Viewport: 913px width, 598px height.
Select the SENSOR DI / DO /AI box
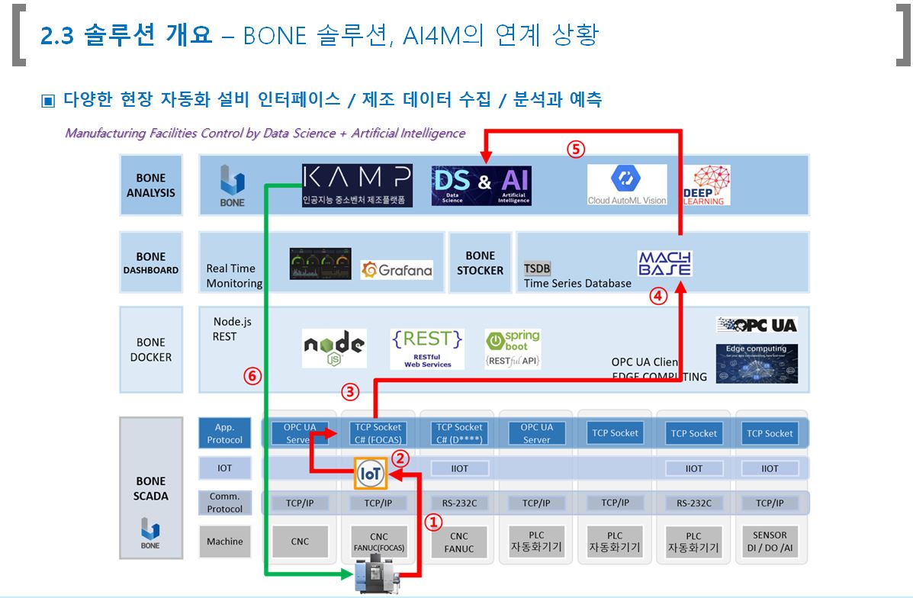pos(770,542)
